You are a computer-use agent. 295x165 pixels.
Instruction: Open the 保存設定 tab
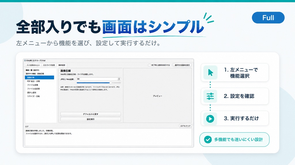pos(62,65)
